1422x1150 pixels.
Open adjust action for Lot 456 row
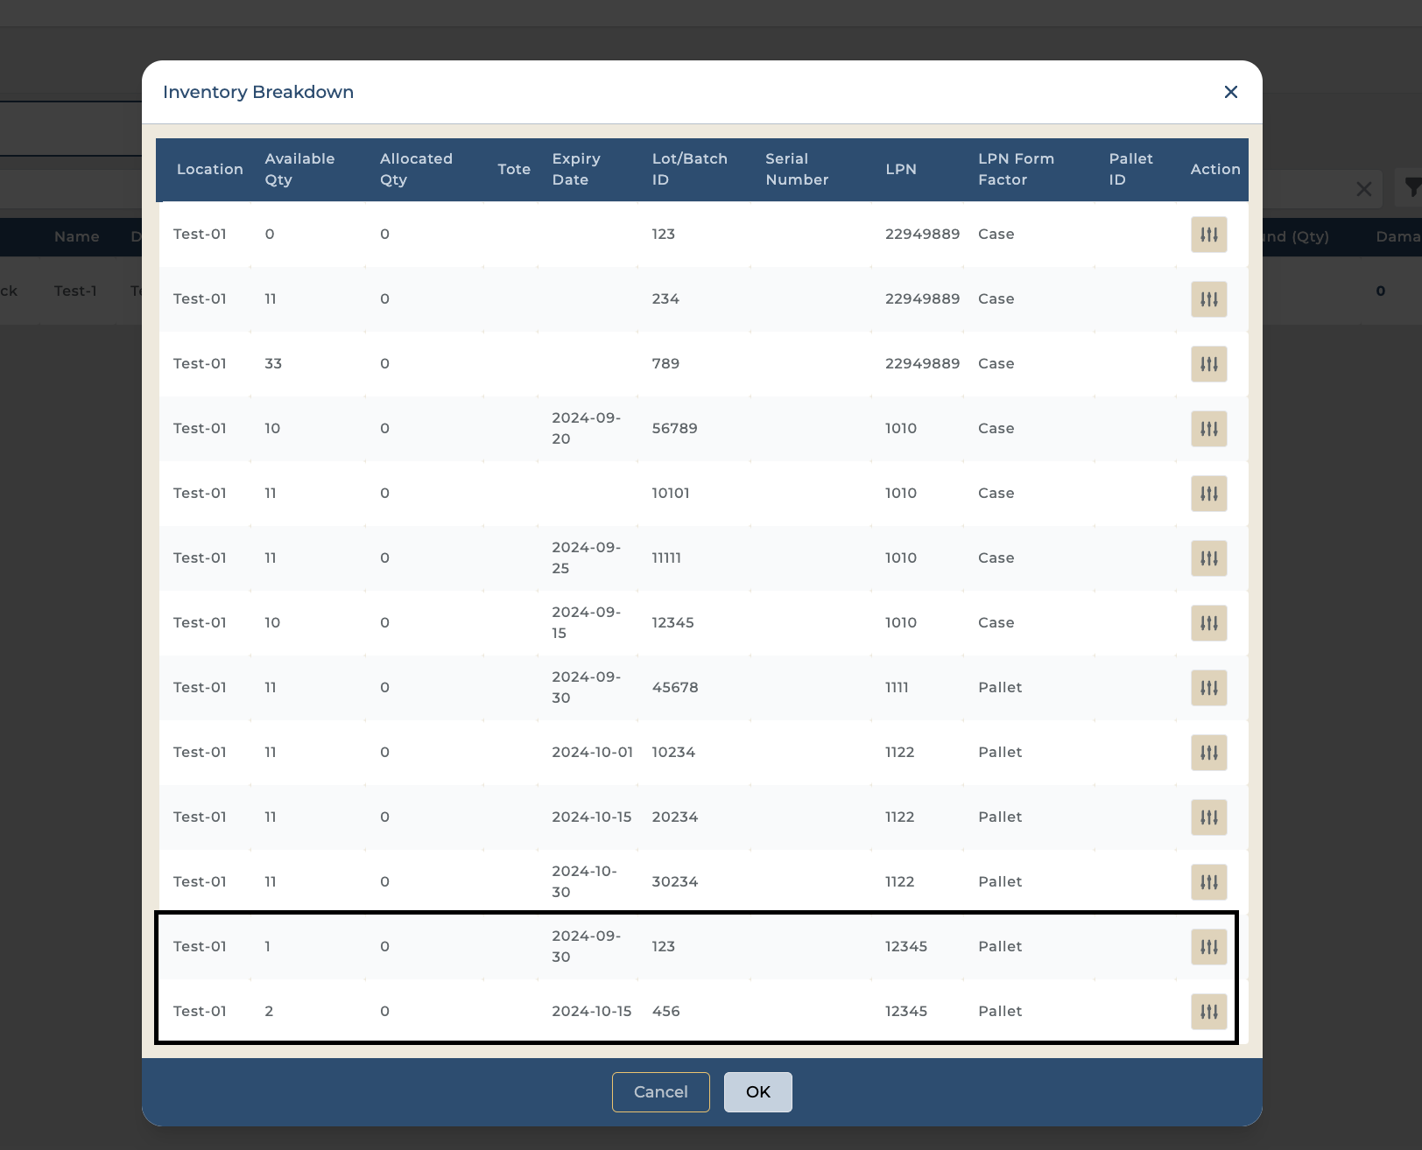tap(1208, 1012)
